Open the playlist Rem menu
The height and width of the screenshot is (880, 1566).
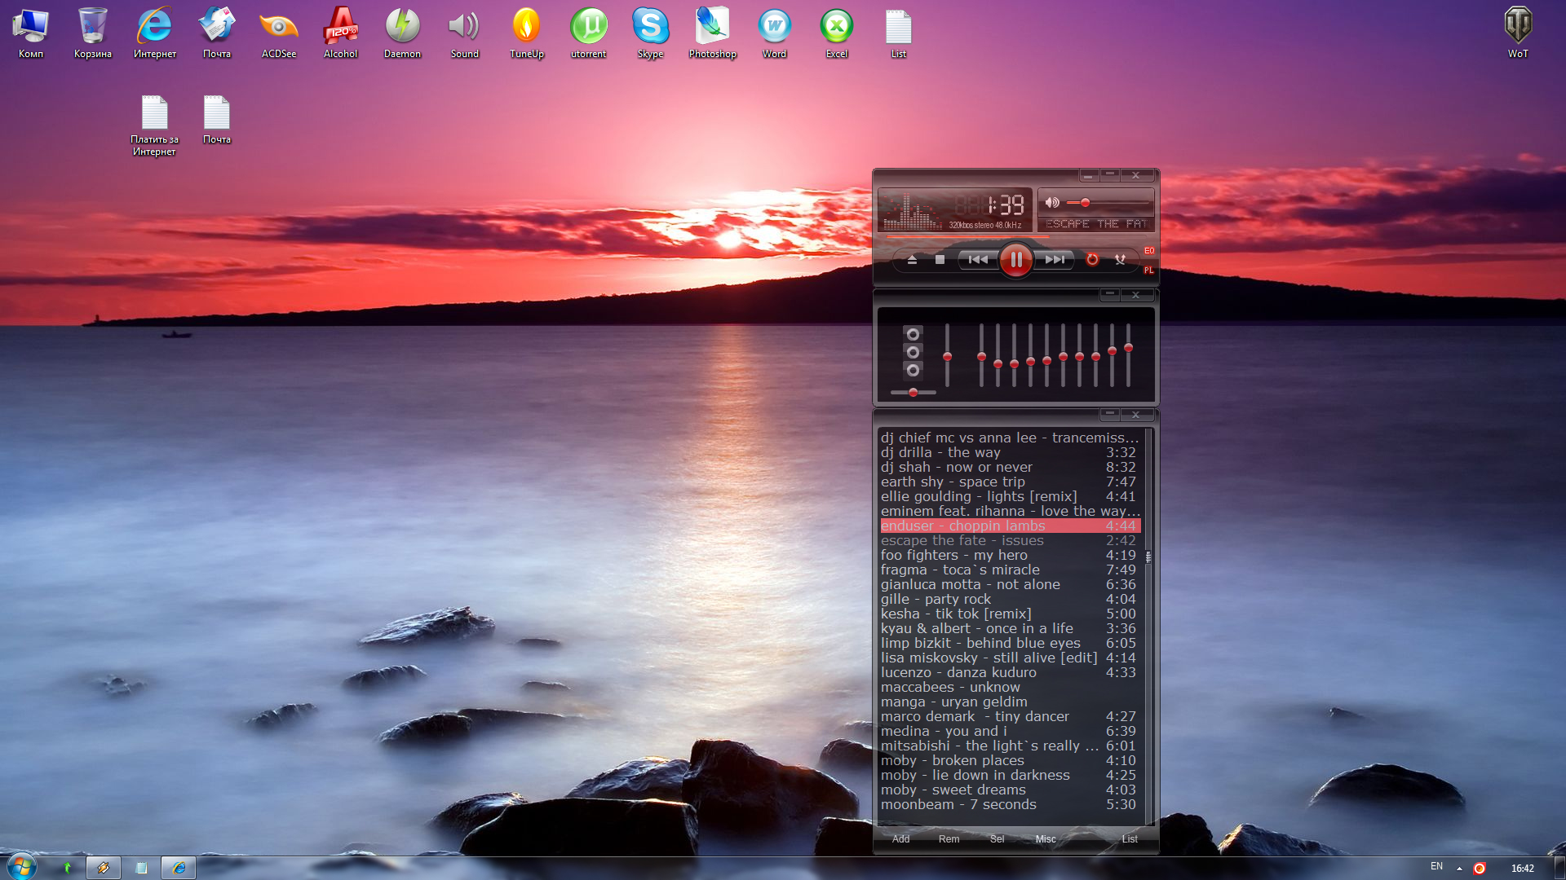pyautogui.click(x=949, y=839)
